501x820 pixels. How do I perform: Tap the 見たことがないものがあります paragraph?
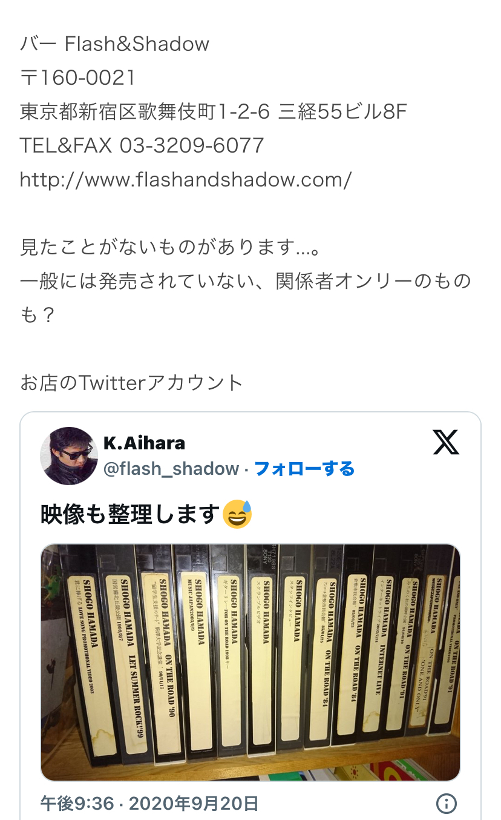170,247
